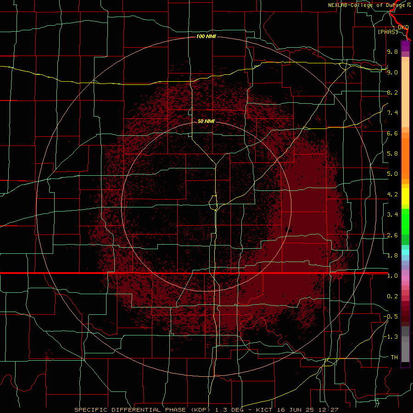Pick the purple band atop the color scale
The image size is (413, 413).
point(405,46)
